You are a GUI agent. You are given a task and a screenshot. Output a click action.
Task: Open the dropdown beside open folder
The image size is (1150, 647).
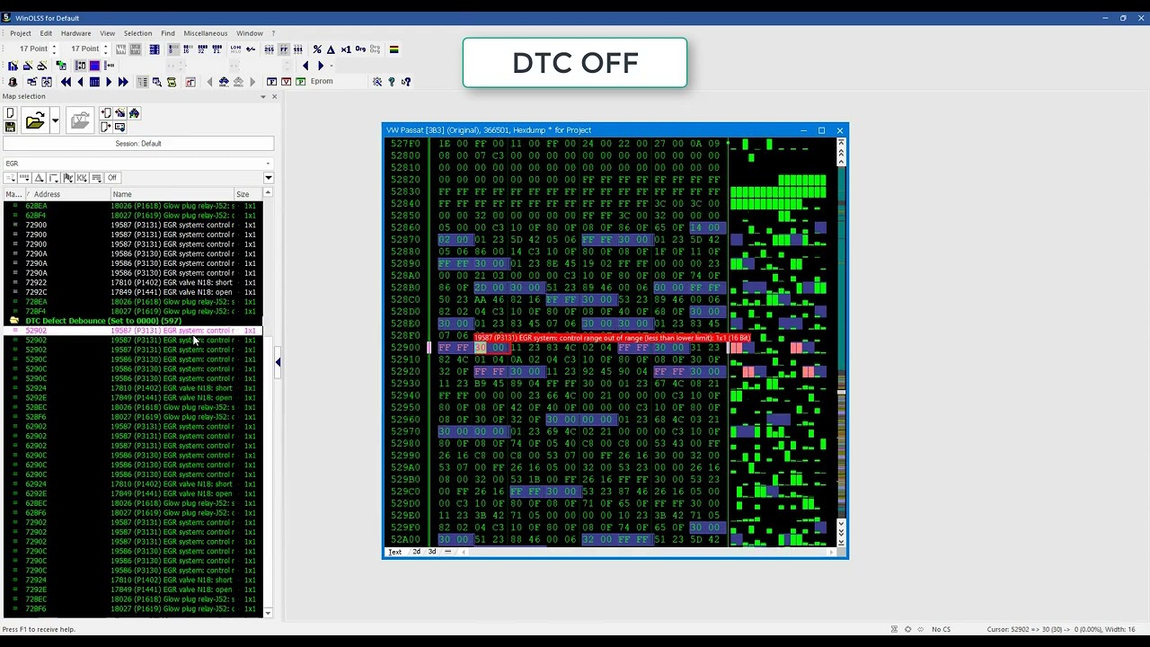pos(55,120)
